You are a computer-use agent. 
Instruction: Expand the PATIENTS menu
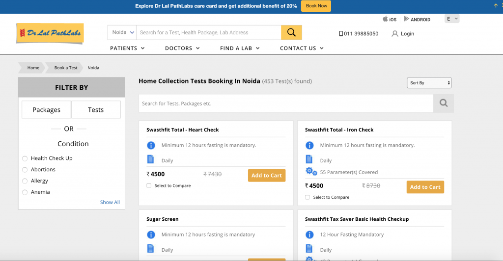(127, 48)
